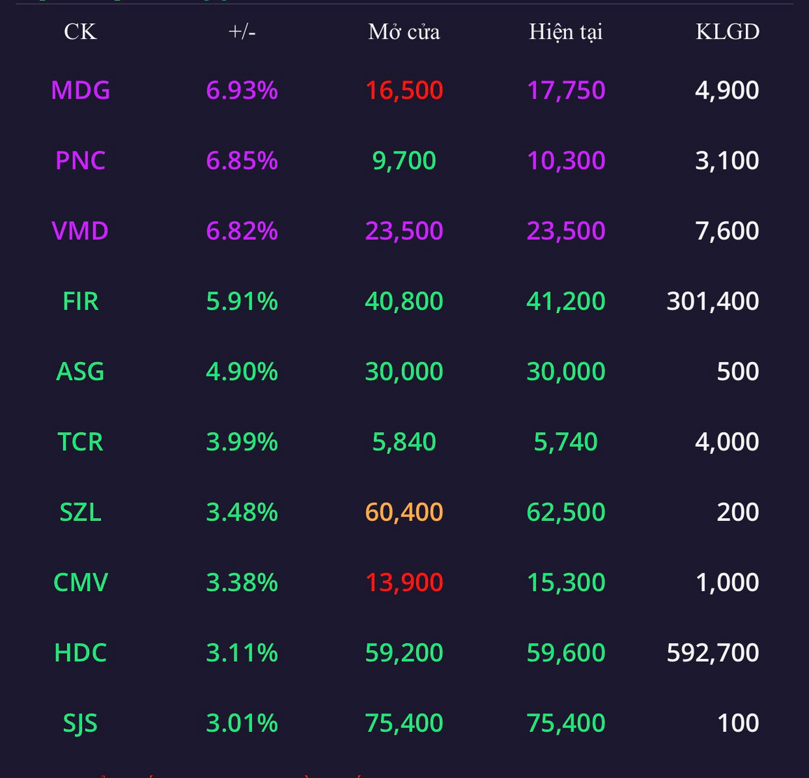809x778 pixels.
Task: Open the FIR stock ticker
Action: coord(81,301)
